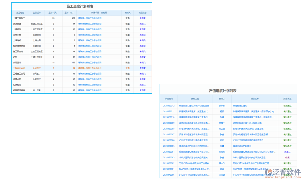This screenshot has height=182, width=304.
Task: Open plan number 2024080003
Action: pos(169,158)
